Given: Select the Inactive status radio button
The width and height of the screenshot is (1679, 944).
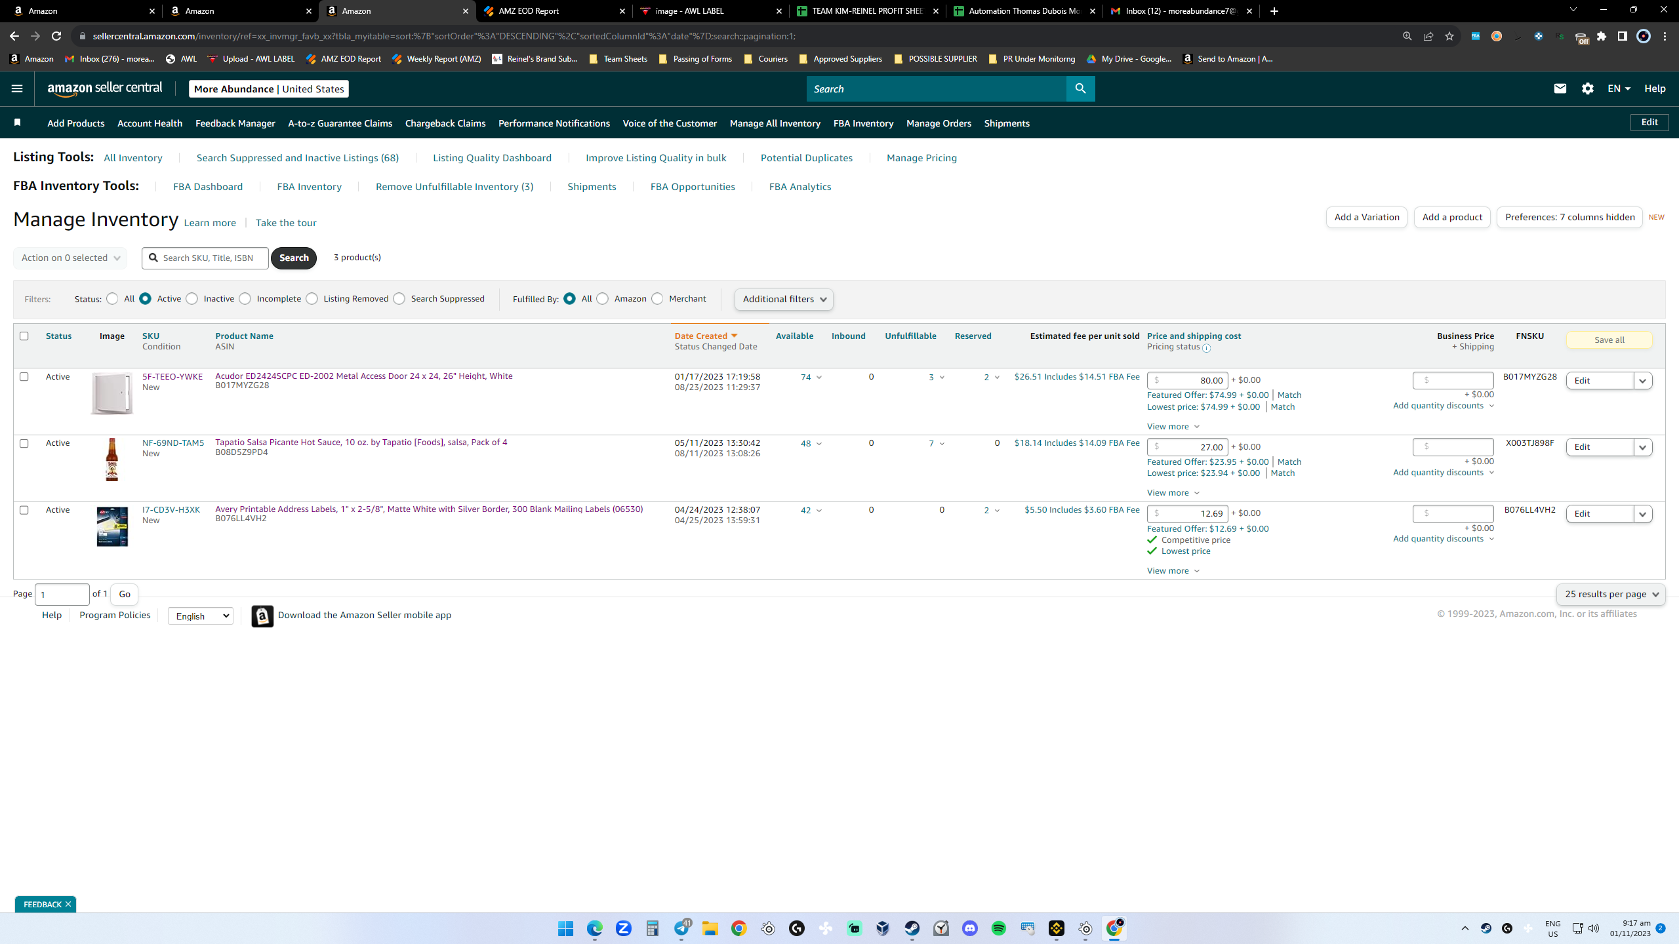Looking at the screenshot, I should click(192, 299).
